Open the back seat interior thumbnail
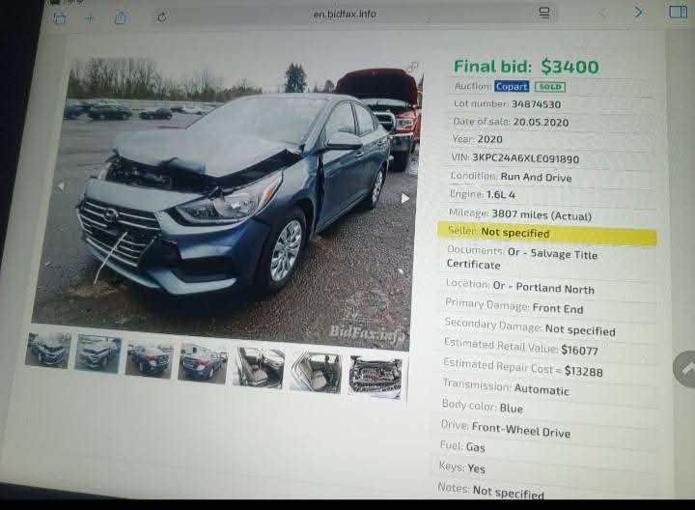Viewport: 695px width, 510px height. pos(316,373)
